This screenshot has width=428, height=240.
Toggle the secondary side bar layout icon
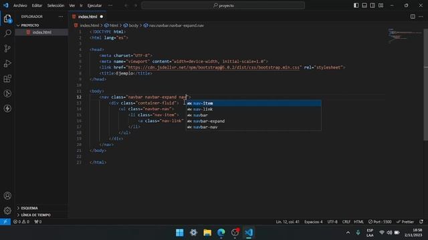372,5
